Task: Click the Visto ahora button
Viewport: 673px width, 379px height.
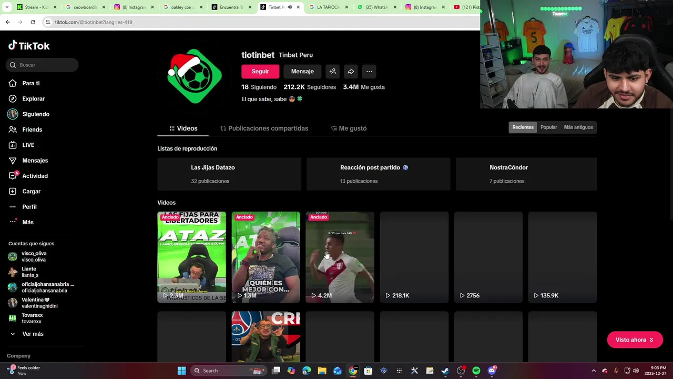Action: [x=635, y=340]
